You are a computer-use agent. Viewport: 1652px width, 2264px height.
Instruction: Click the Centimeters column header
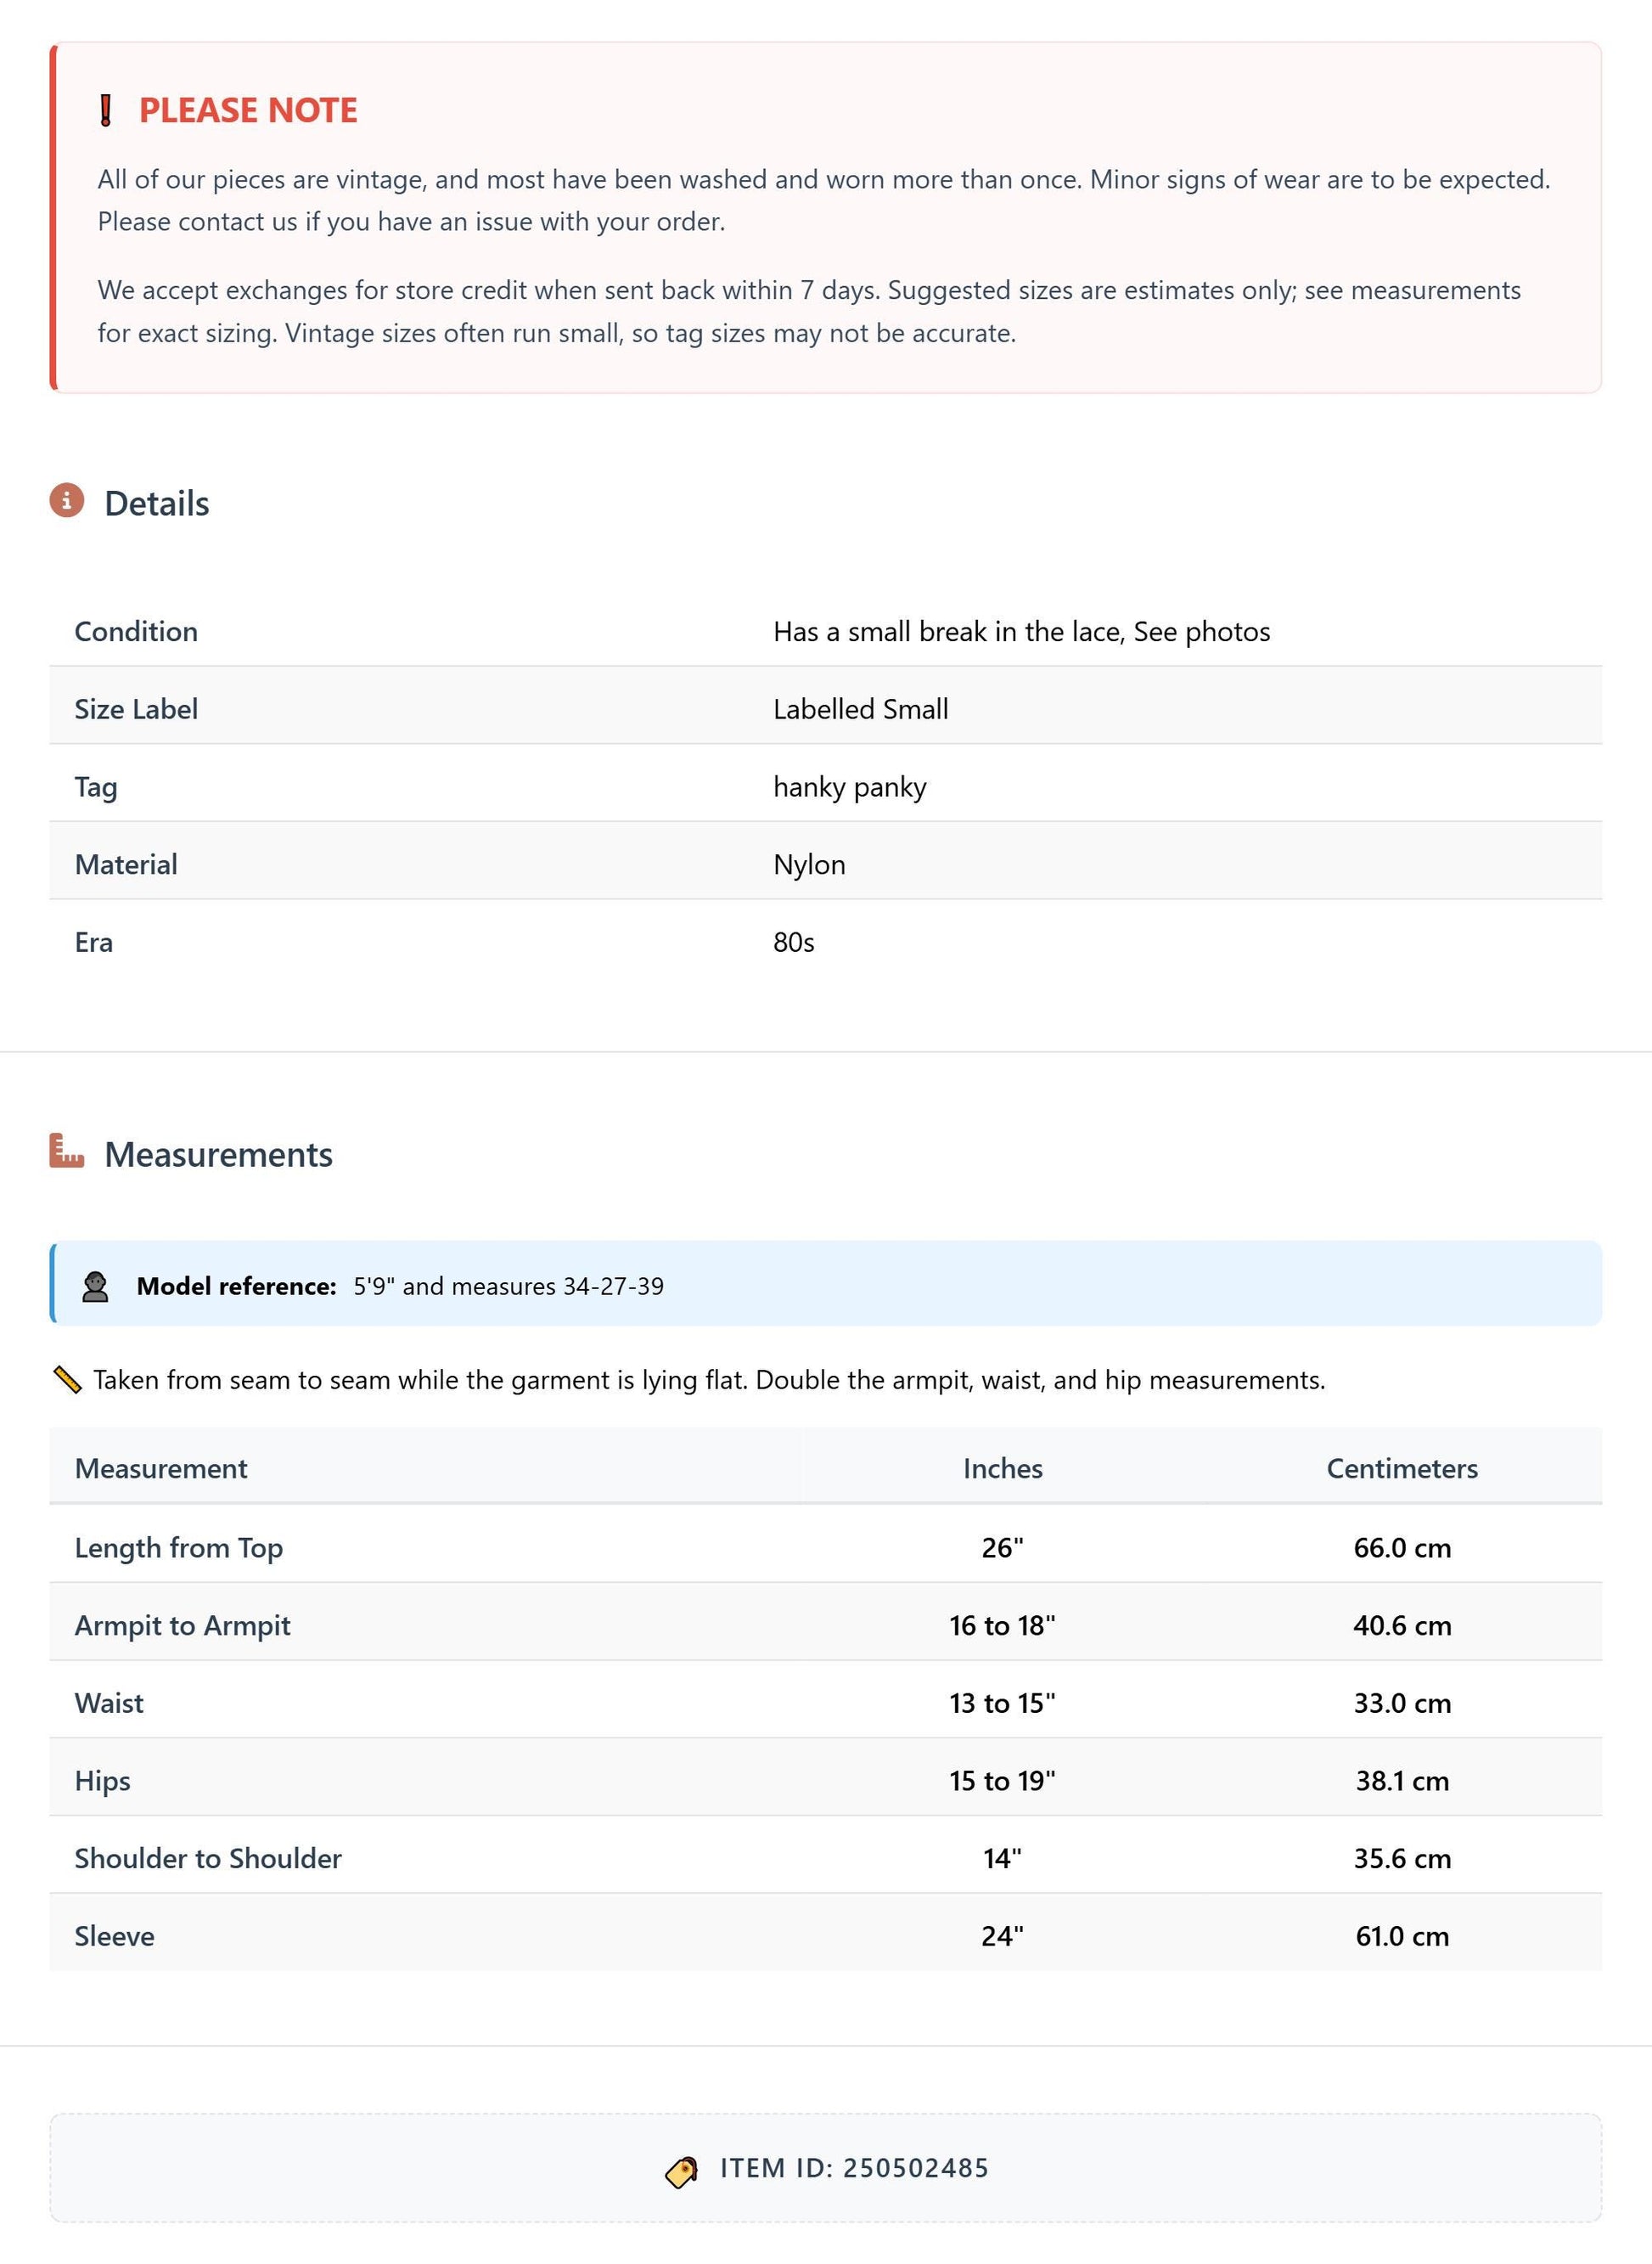pyautogui.click(x=1402, y=1468)
